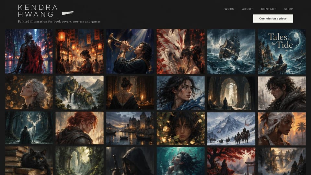Viewport: 311px width, 175px height.
Task: View the white-haired woman at sunset portrait
Action: click(x=282, y=129)
